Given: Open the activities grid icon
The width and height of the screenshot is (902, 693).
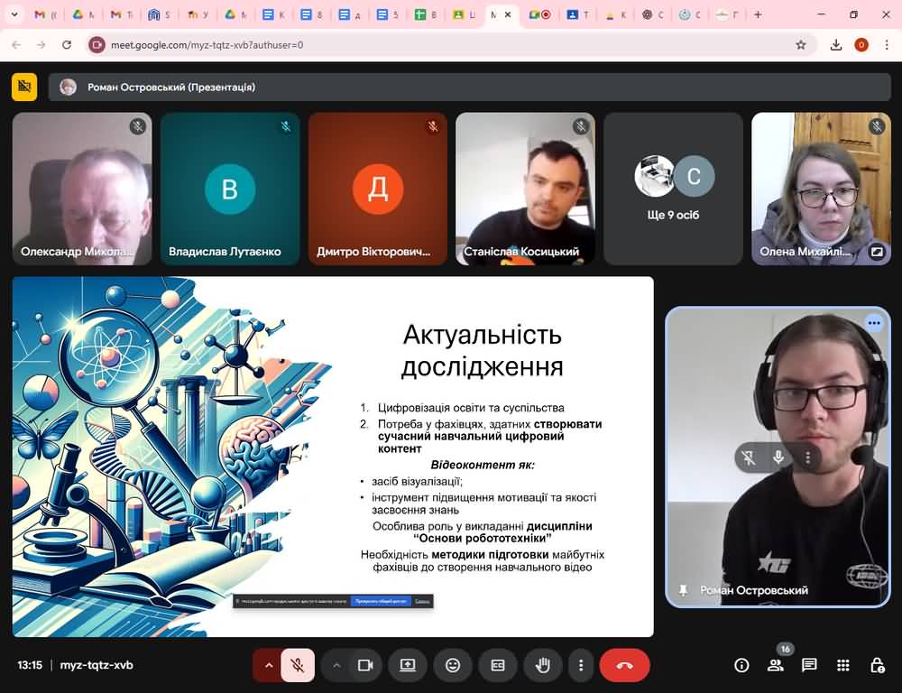Looking at the screenshot, I should point(843,665).
